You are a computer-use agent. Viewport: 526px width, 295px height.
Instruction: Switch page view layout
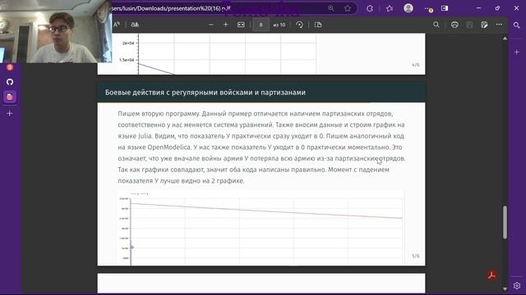click(x=318, y=25)
